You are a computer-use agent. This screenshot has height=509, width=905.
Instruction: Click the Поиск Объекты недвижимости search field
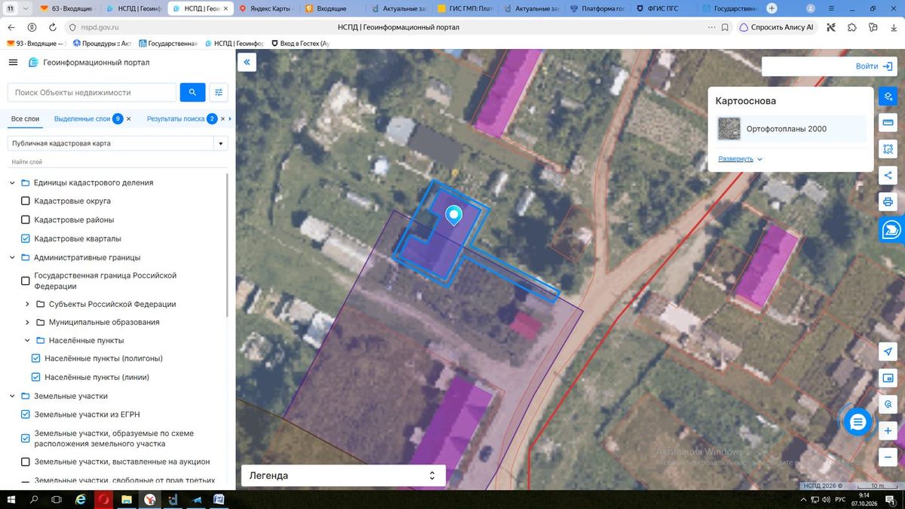coord(92,93)
